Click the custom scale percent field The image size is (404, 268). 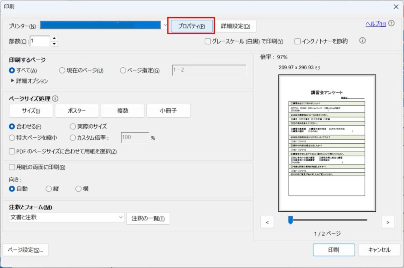click(x=135, y=137)
